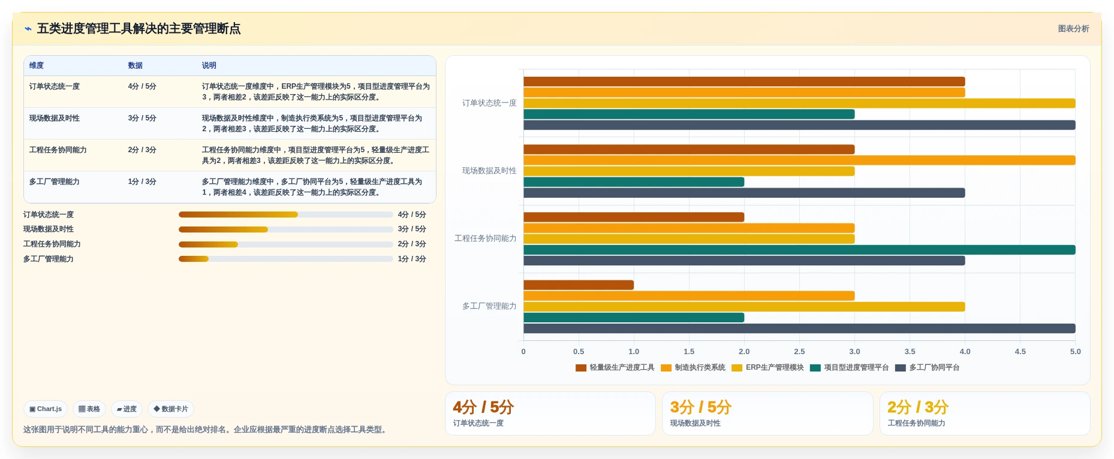Screen dimensions: 1114x459
Task: Click the page title 五类进度管理工具解决的主要管理断点
Action: pos(139,29)
